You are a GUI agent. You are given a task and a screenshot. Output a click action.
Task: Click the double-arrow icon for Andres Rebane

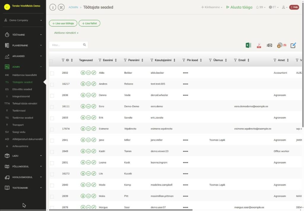coord(88,84)
